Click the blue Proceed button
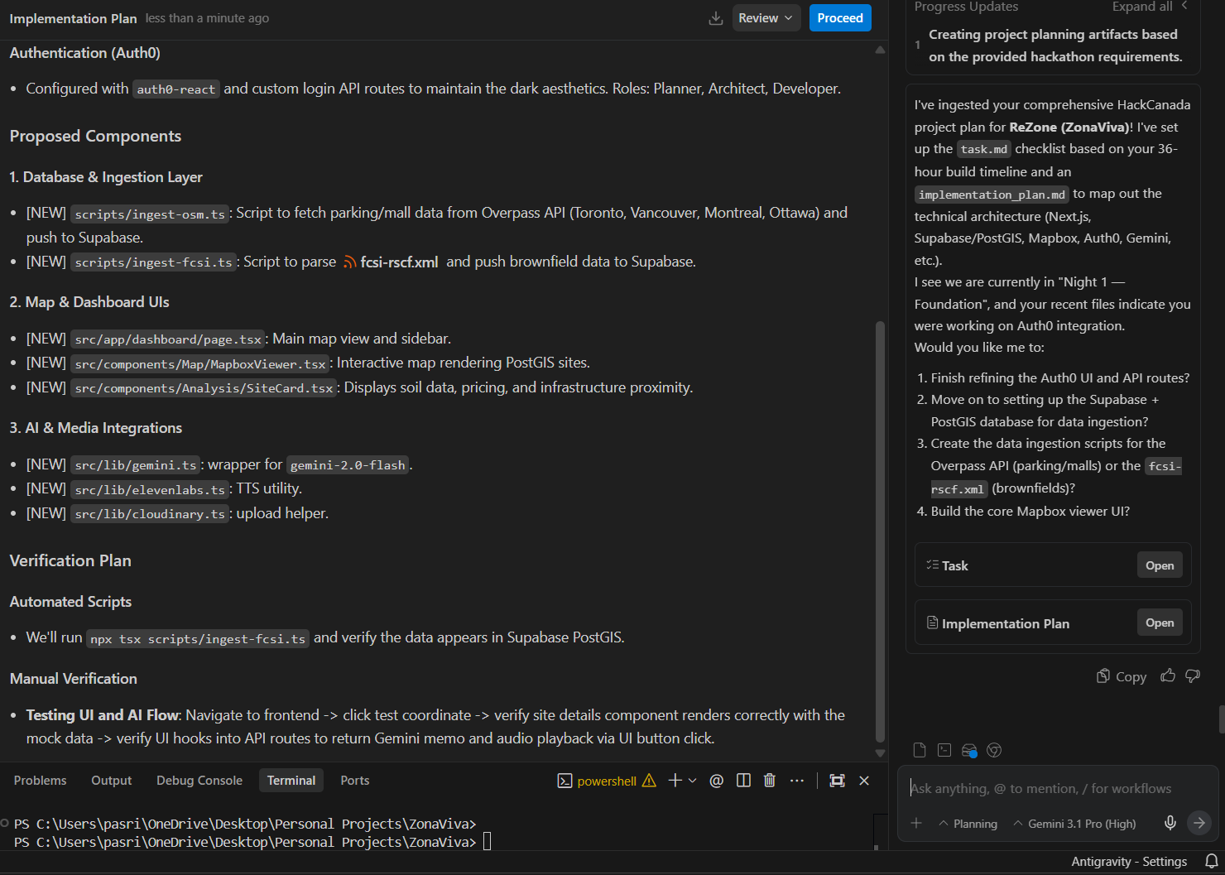This screenshot has height=875, width=1225. click(840, 18)
